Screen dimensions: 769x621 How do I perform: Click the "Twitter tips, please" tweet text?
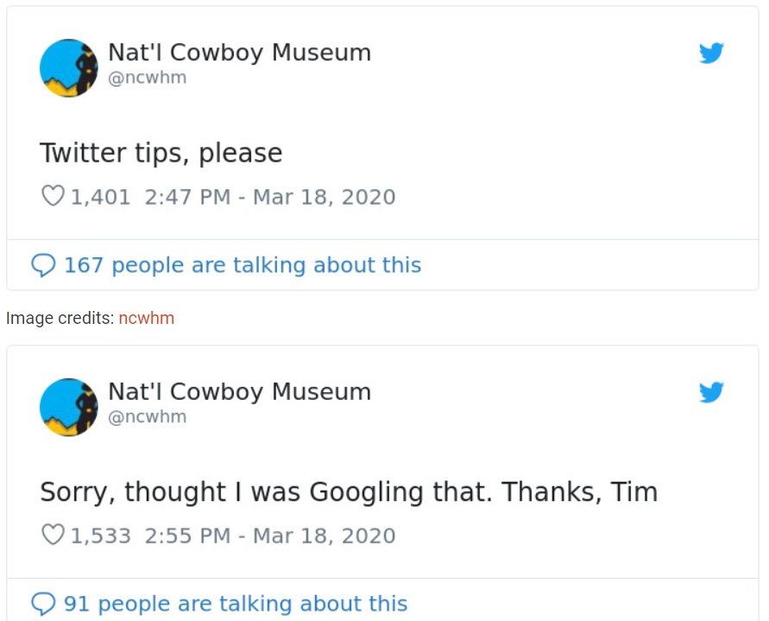point(161,153)
